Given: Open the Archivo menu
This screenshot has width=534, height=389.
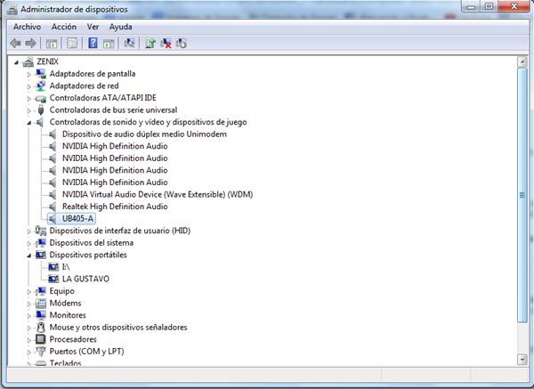Looking at the screenshot, I should [27, 27].
